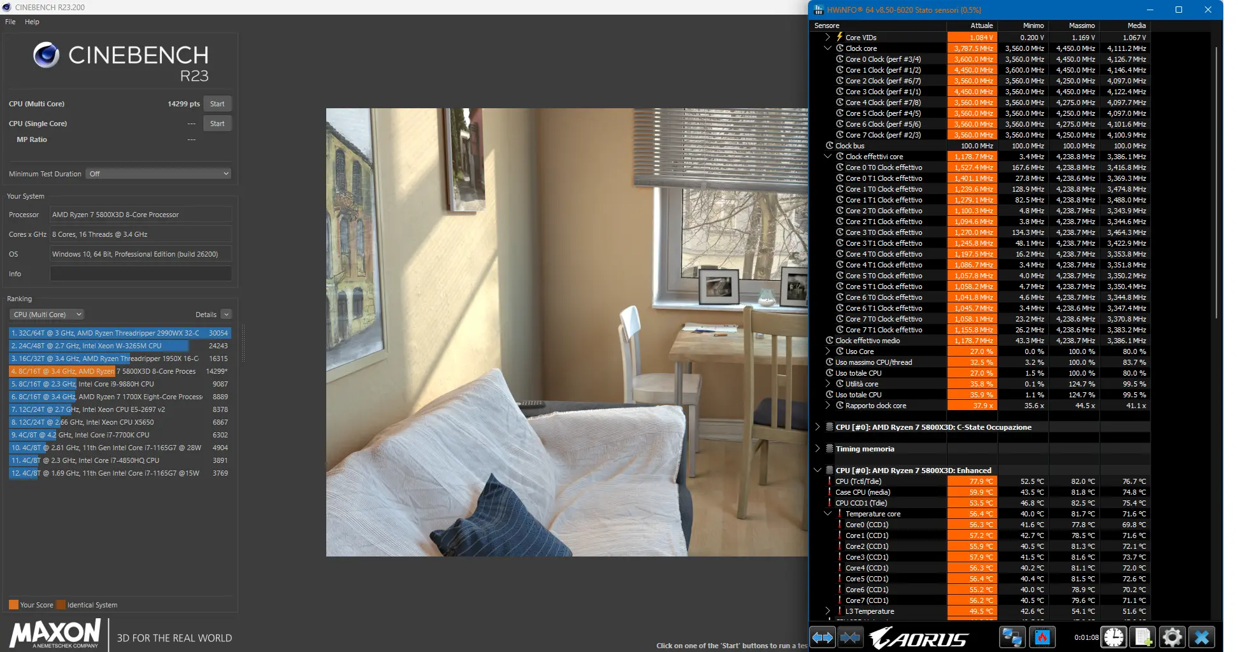Click the lightning bolt icon beside Core VIDs
Image resolution: width=1238 pixels, height=652 pixels.
point(840,37)
